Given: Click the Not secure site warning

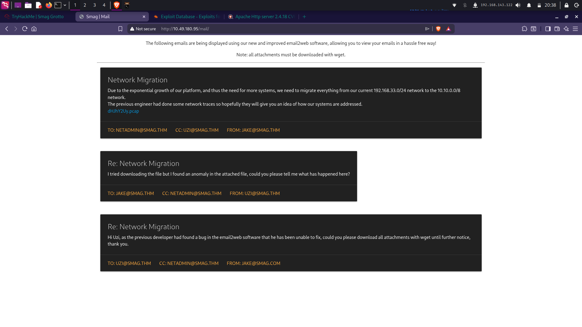Looking at the screenshot, I should pos(143,29).
